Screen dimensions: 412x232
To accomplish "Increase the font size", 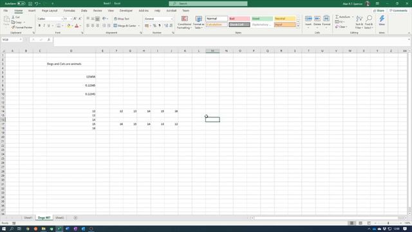I will [x=75, y=19].
